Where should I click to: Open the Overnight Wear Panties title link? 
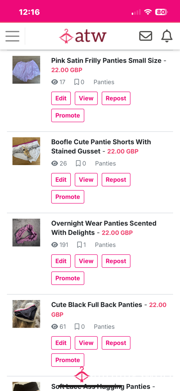(x=104, y=228)
